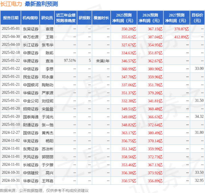Image resolution: width=205 pixels, height=193 pixels.
Task: Click the 研究员 column header
Action: (x=47, y=18)
